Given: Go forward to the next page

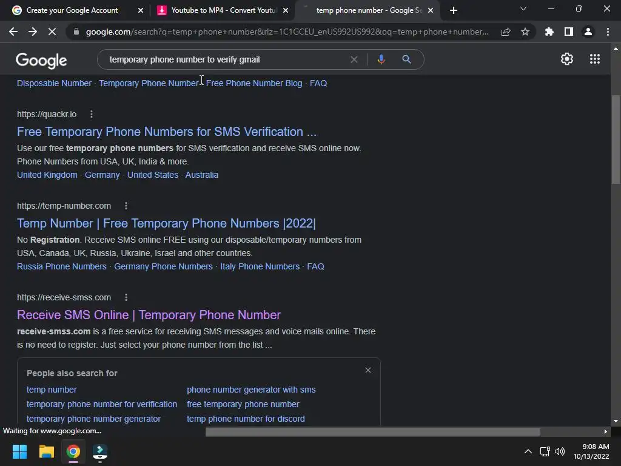Looking at the screenshot, I should click(33, 32).
